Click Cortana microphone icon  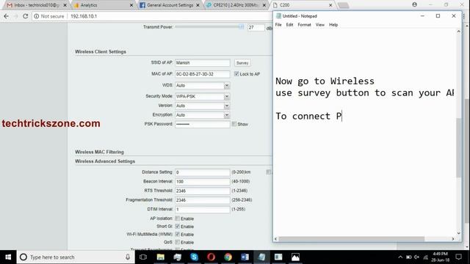coord(128,257)
